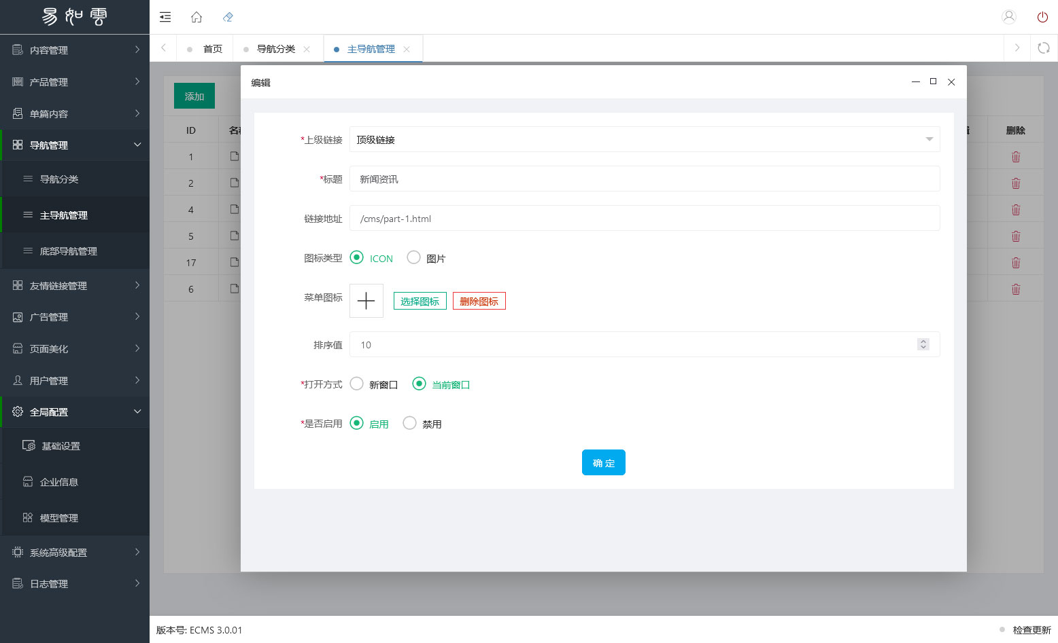
Task: Click the home icon in top toolbar
Action: coord(197,17)
